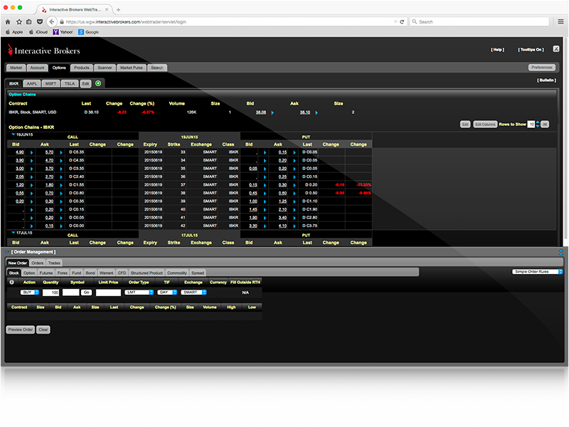Click the arrow next to stock bid 38.08
569x427 pixels.
[x=272, y=112]
